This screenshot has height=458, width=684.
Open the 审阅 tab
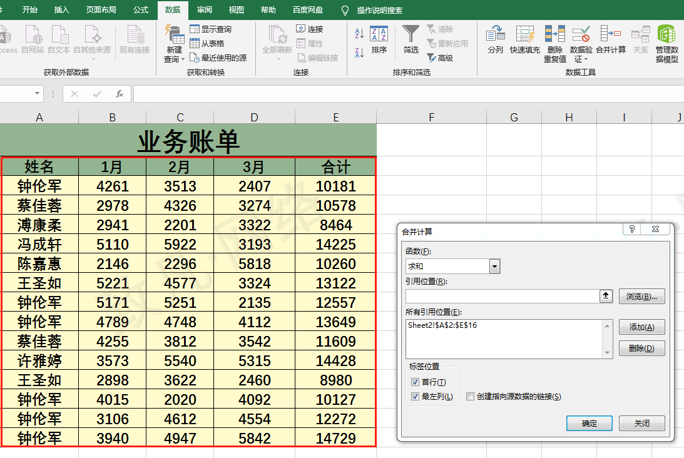204,9
